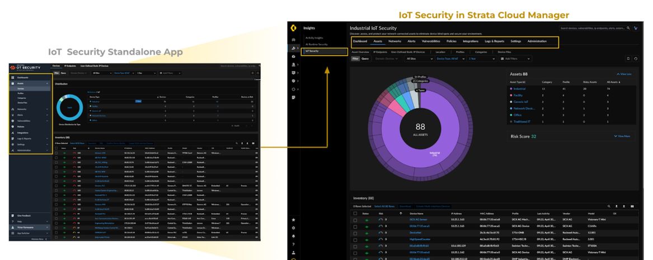Image resolution: width=653 pixels, height=260 pixels.
Task: Open the notifications bell icon in Strata rail
Action: (293, 236)
